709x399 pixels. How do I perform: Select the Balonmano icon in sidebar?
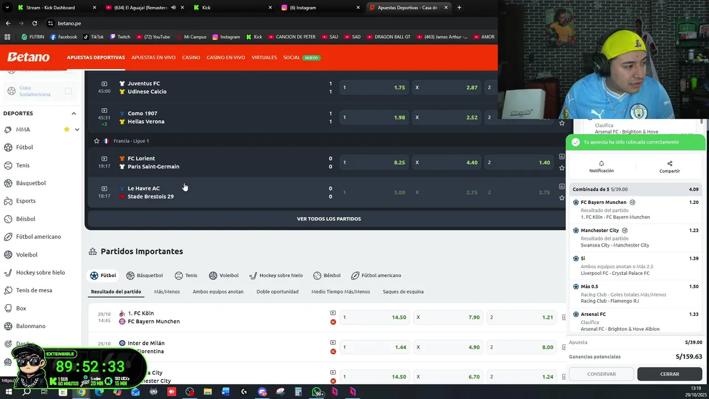click(8, 326)
